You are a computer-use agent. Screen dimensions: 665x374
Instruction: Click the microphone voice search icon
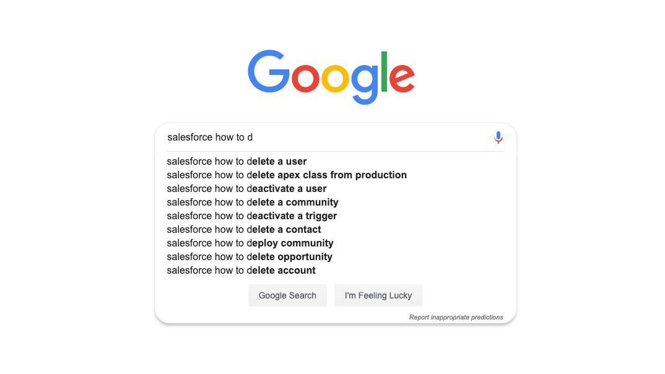[498, 137]
